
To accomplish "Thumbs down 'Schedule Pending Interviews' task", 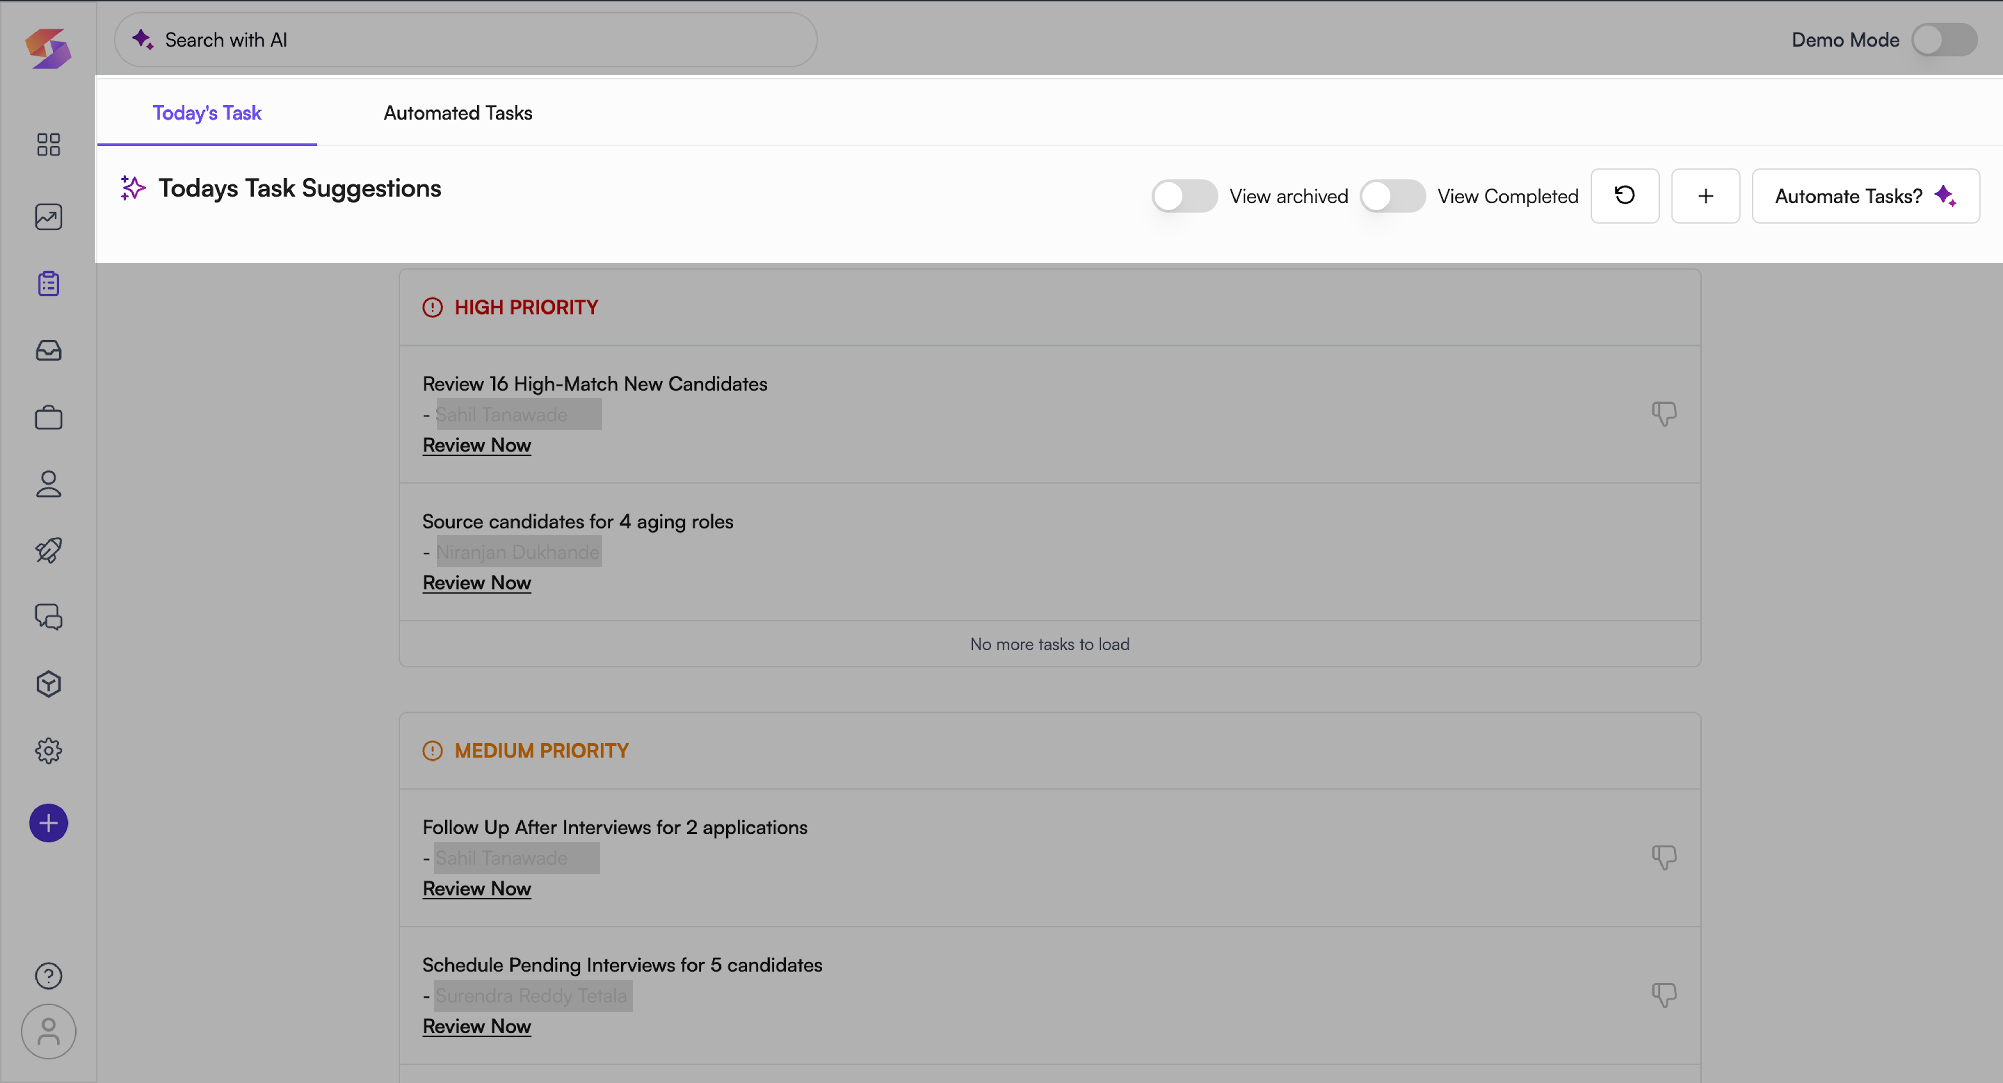I will [1664, 994].
